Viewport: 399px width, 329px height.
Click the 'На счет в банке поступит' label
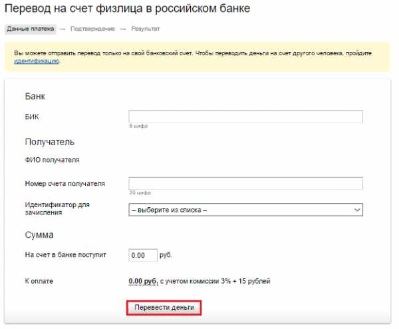point(65,255)
